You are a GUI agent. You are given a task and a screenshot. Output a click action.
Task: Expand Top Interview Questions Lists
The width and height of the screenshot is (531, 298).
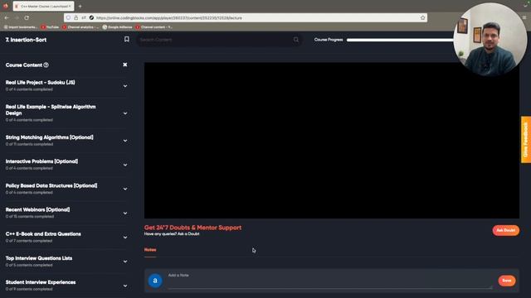(125, 262)
